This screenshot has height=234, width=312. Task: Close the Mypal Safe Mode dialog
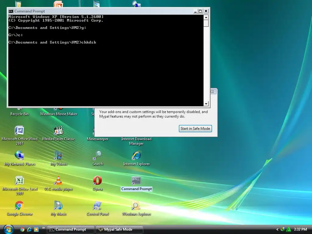[212, 91]
